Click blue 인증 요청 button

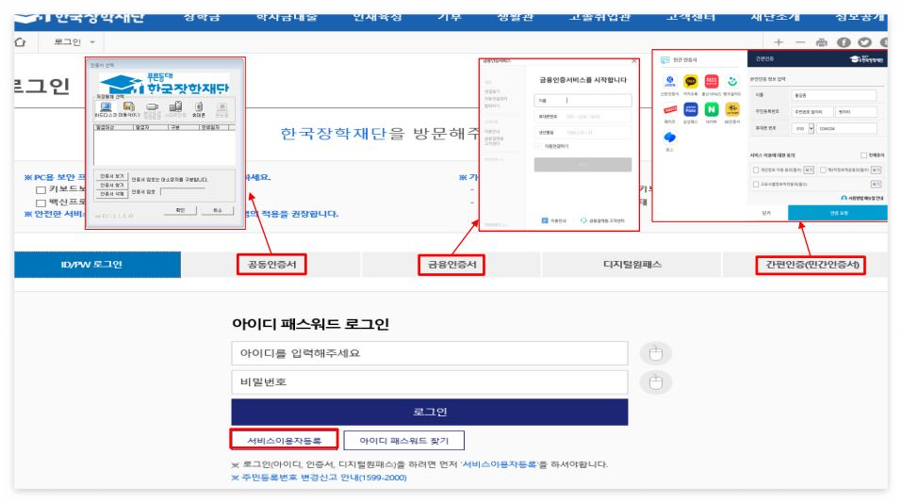pos(838,213)
